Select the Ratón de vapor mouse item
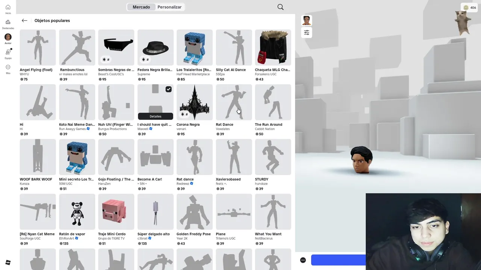481x270 pixels. [x=77, y=212]
